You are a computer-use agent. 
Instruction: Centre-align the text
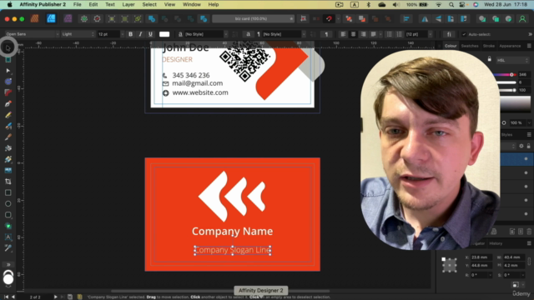click(x=353, y=34)
